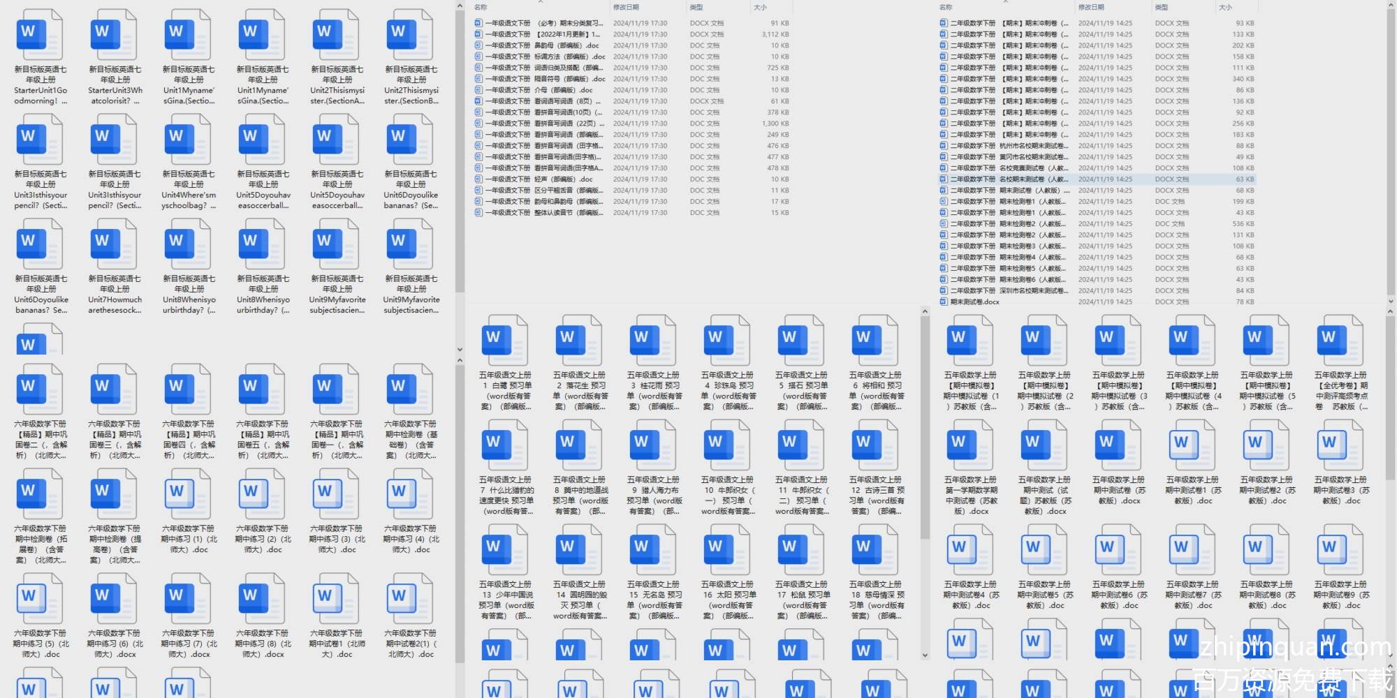Open 五年级语文上册 16 太阳 预习单 document
This screenshot has width=1397, height=698.
(x=728, y=550)
